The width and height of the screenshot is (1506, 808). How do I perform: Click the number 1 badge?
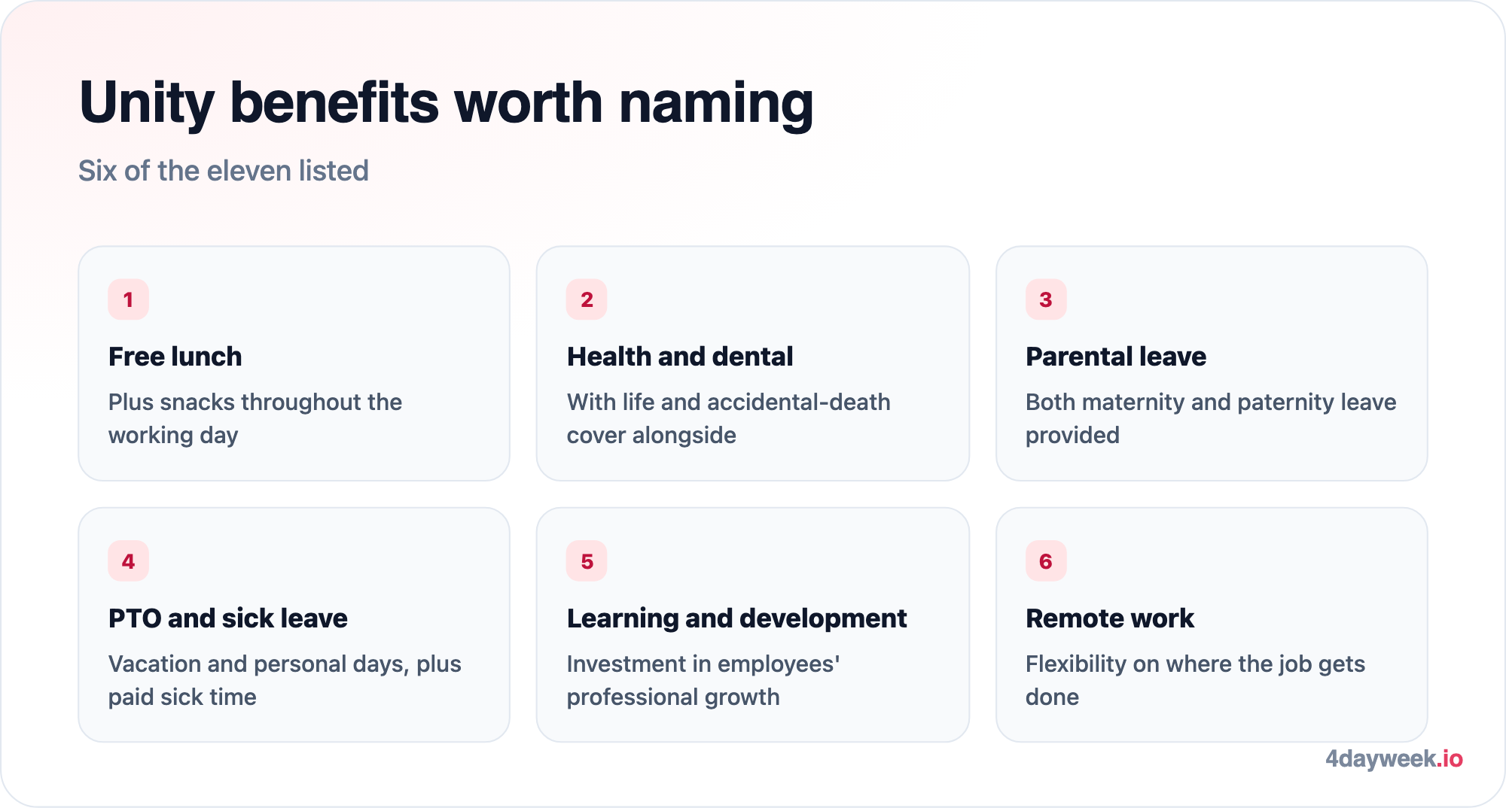(x=128, y=299)
